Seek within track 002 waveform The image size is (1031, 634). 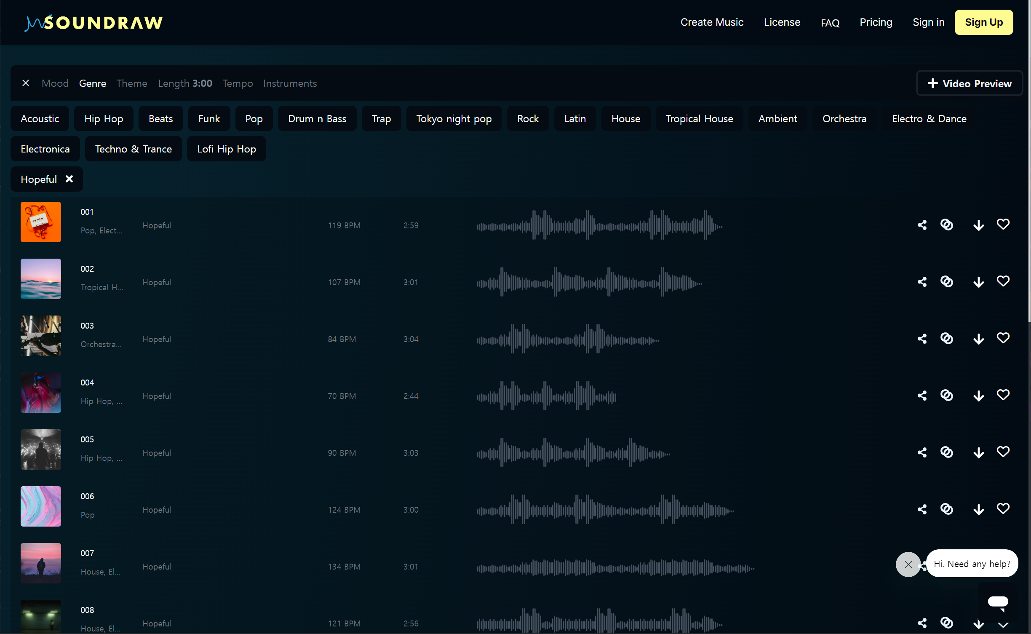(589, 282)
